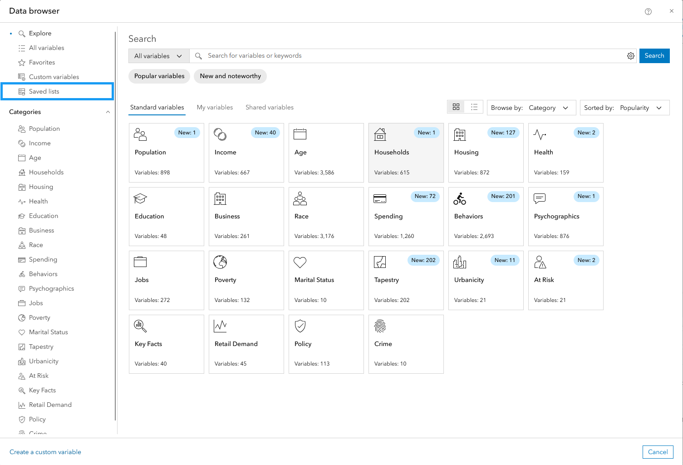This screenshot has height=465, width=683.
Task: Click the Favorites star icon in sidebar
Action: click(22, 62)
